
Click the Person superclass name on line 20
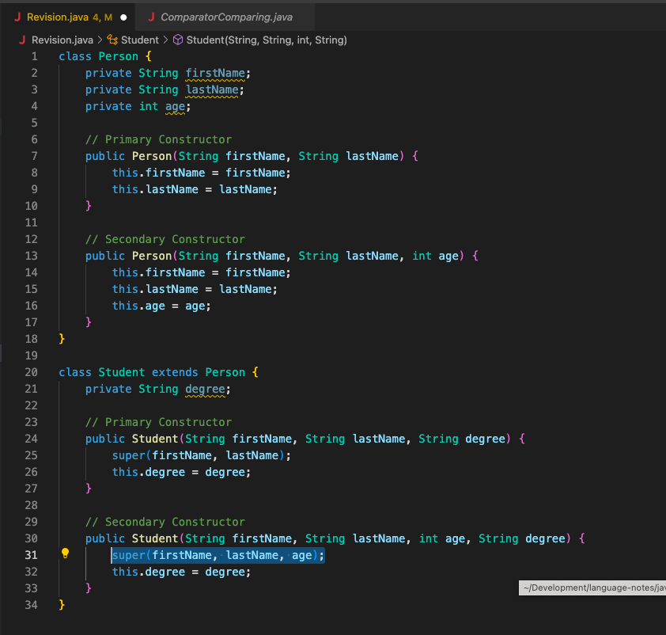pyautogui.click(x=225, y=372)
